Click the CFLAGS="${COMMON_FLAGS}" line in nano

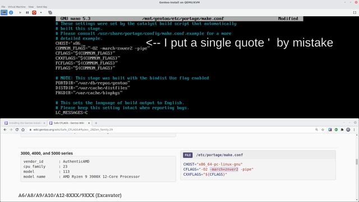click(85, 53)
